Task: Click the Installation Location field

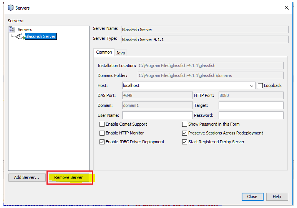Action: (211, 66)
